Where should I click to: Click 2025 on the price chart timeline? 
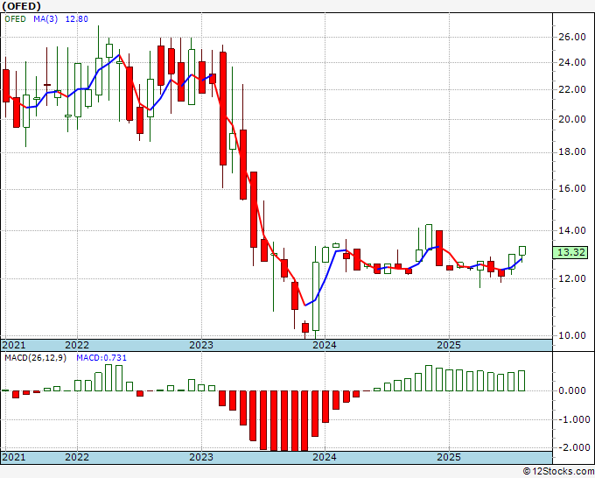449,345
